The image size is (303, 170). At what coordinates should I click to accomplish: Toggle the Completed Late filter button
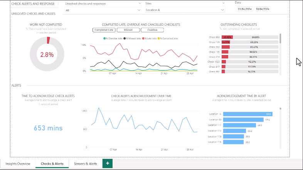104,30
